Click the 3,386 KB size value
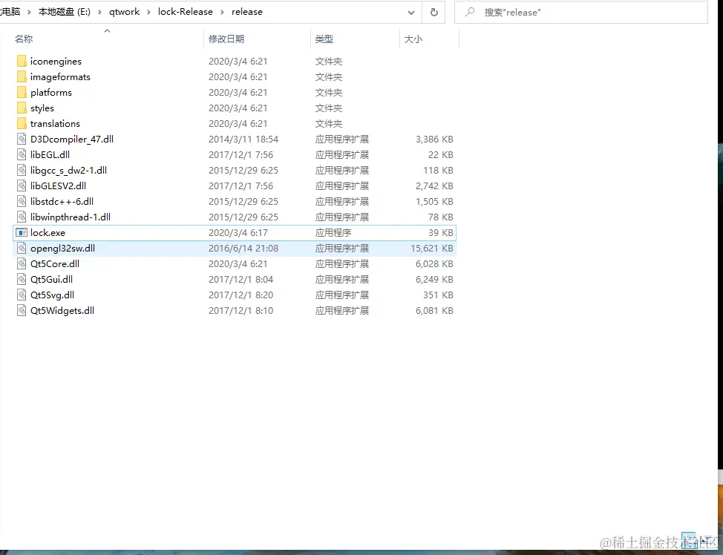 click(x=434, y=139)
